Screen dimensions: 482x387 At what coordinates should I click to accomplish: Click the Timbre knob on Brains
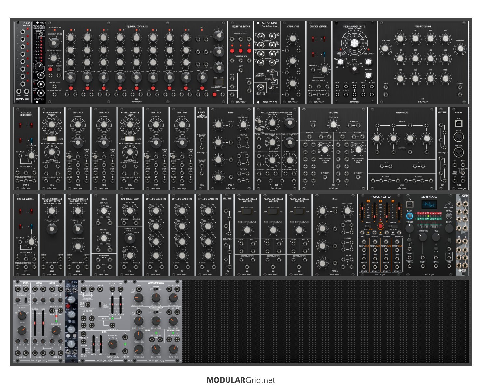[x=409, y=228]
